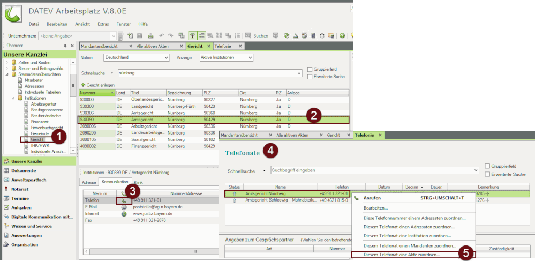Open the Datei menu
The height and width of the screenshot is (261, 535).
pos(34,24)
